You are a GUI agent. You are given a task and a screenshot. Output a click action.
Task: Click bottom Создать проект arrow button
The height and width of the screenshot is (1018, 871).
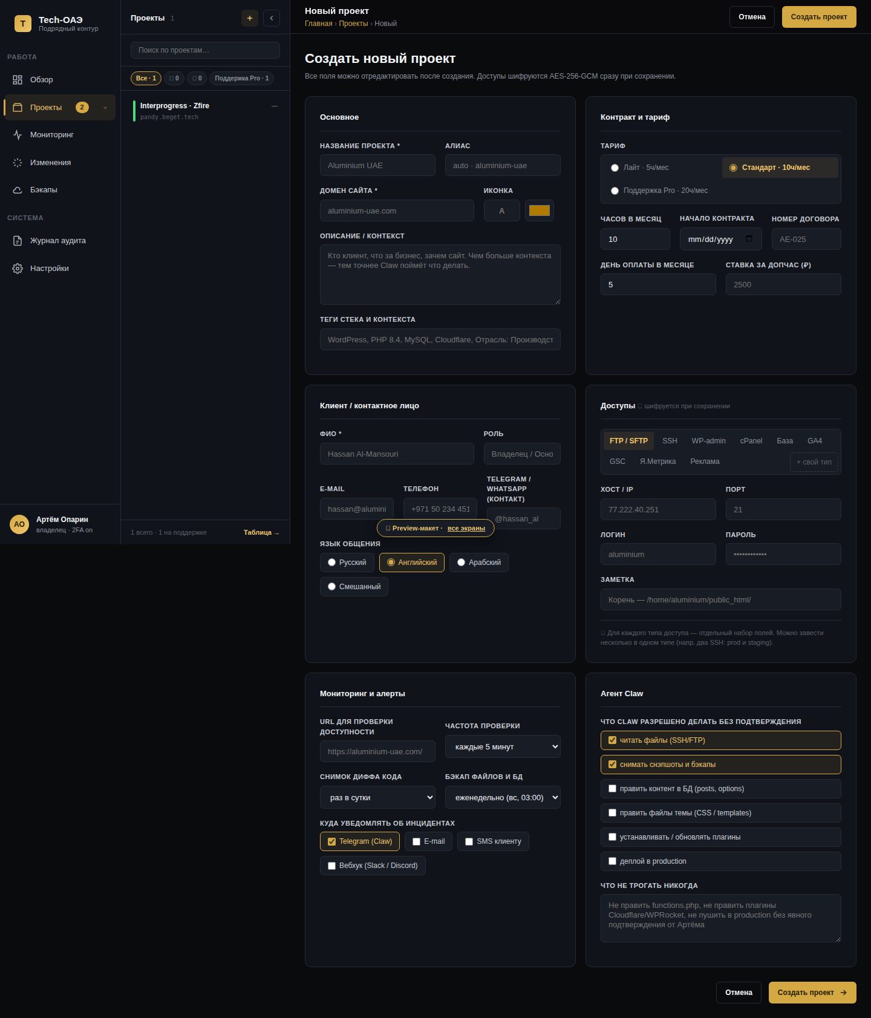812,993
